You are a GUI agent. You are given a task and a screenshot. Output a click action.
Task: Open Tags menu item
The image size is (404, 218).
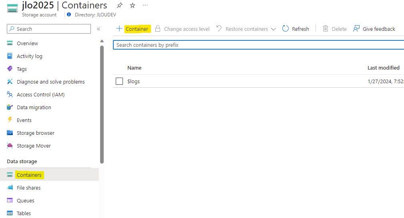click(22, 69)
